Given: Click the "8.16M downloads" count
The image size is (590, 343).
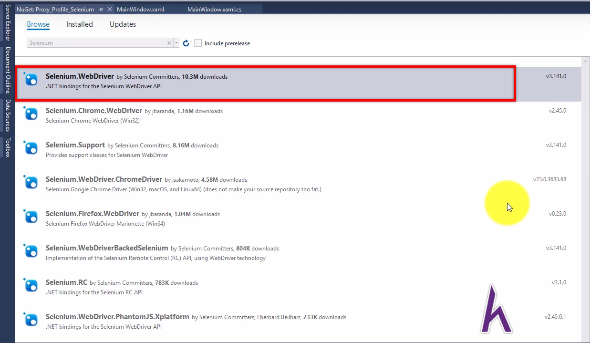Looking at the screenshot, I should (x=196, y=146).
